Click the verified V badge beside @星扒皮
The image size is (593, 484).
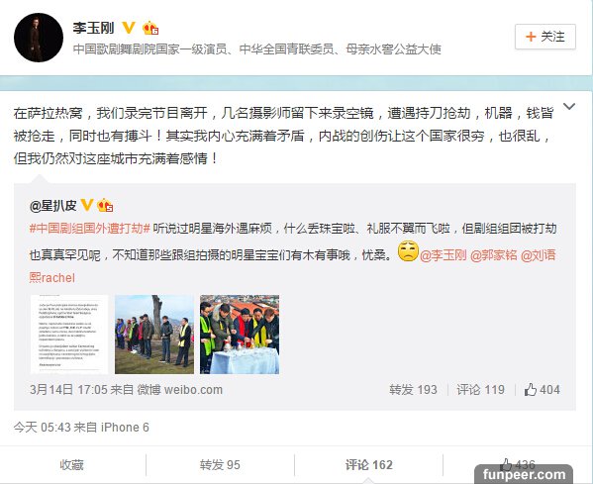[87, 205]
